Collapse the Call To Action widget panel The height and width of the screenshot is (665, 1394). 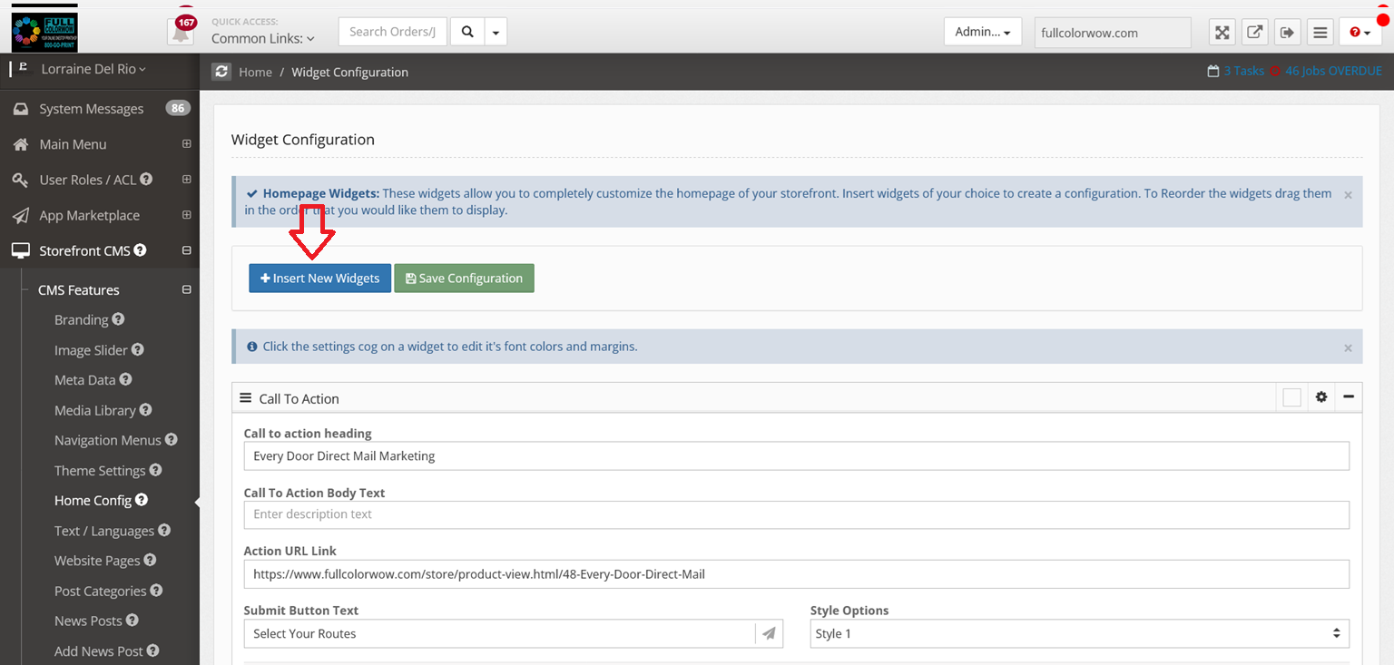pos(1349,397)
